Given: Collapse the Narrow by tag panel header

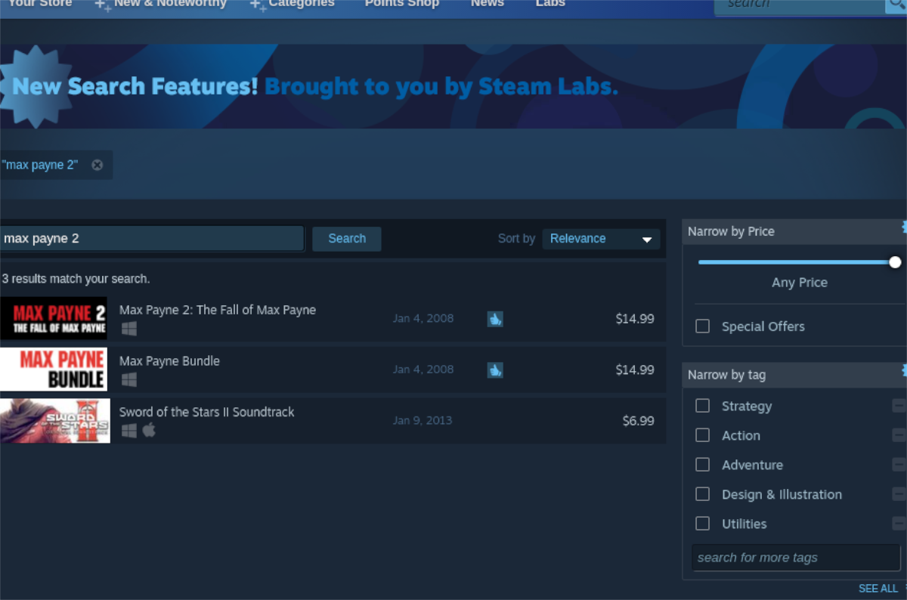Looking at the screenshot, I should pyautogui.click(x=794, y=375).
